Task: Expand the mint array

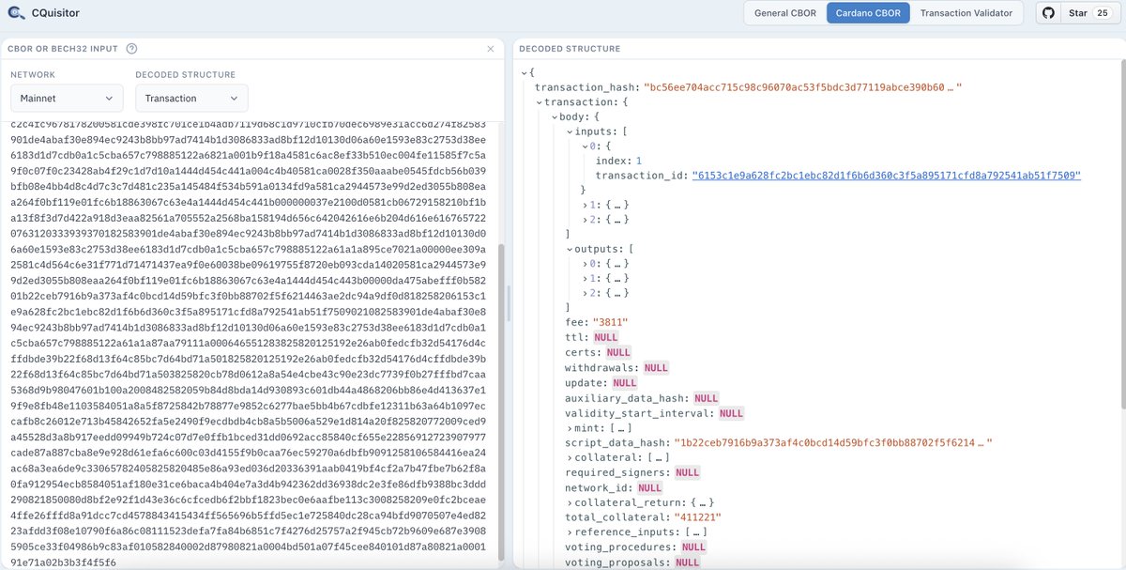Action: (569, 428)
